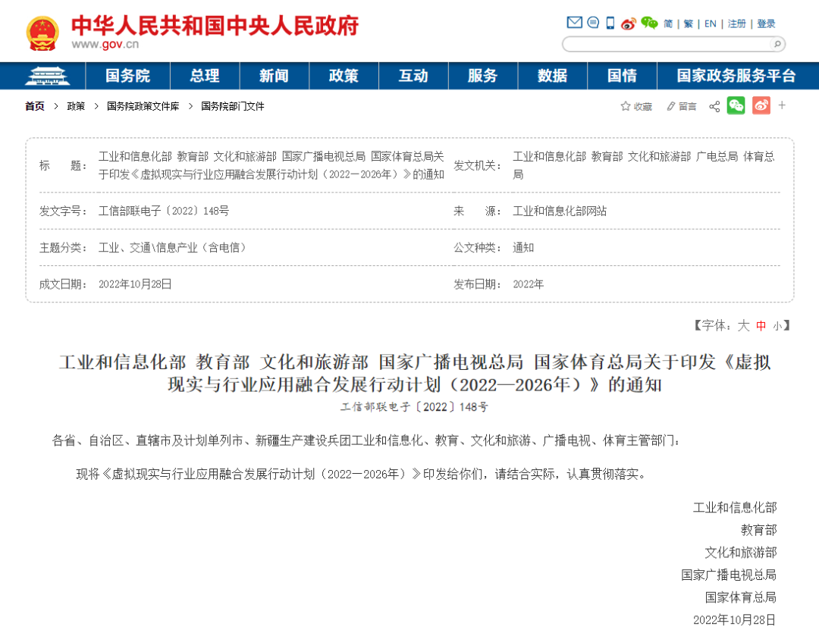Click signature line 教育部

[758, 530]
